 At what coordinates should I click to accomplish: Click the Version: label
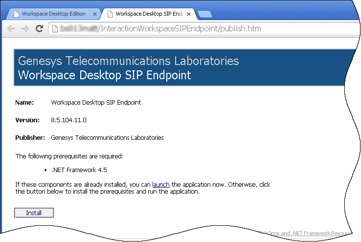(27, 120)
